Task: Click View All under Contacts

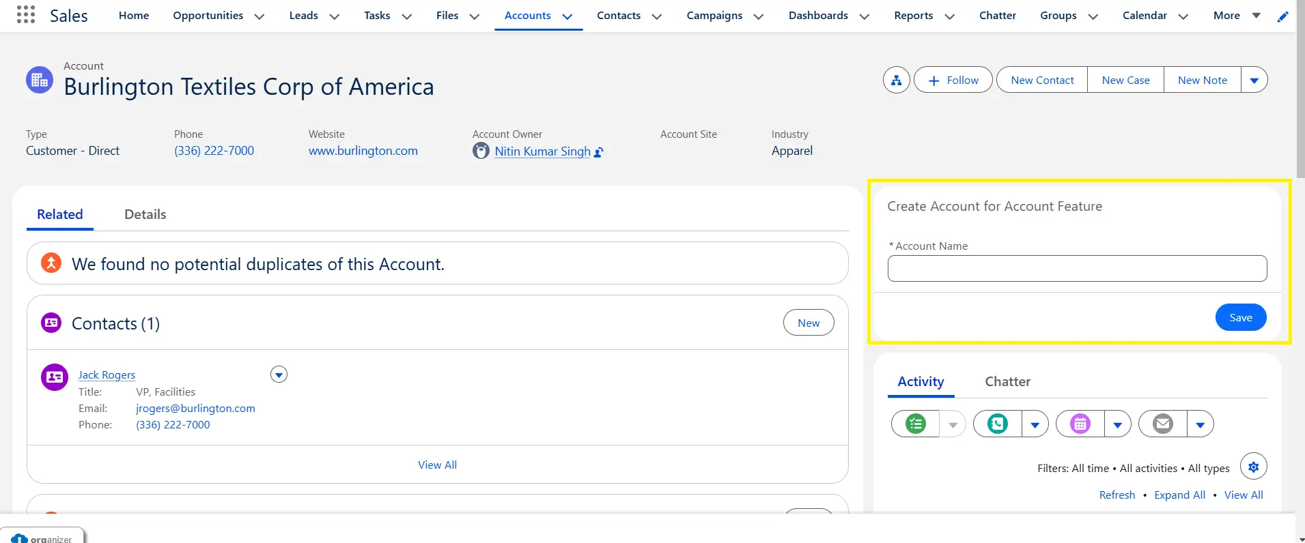Action: click(437, 465)
